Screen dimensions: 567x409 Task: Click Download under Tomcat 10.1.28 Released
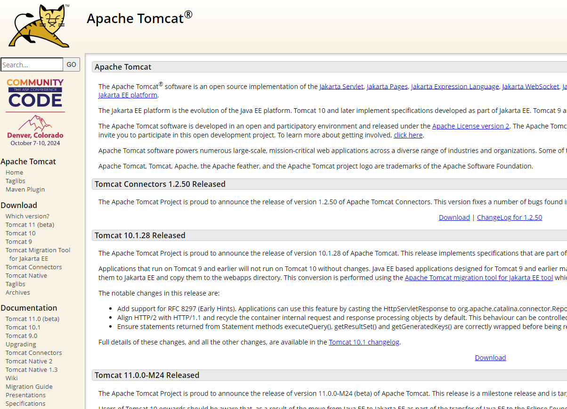tap(490, 358)
